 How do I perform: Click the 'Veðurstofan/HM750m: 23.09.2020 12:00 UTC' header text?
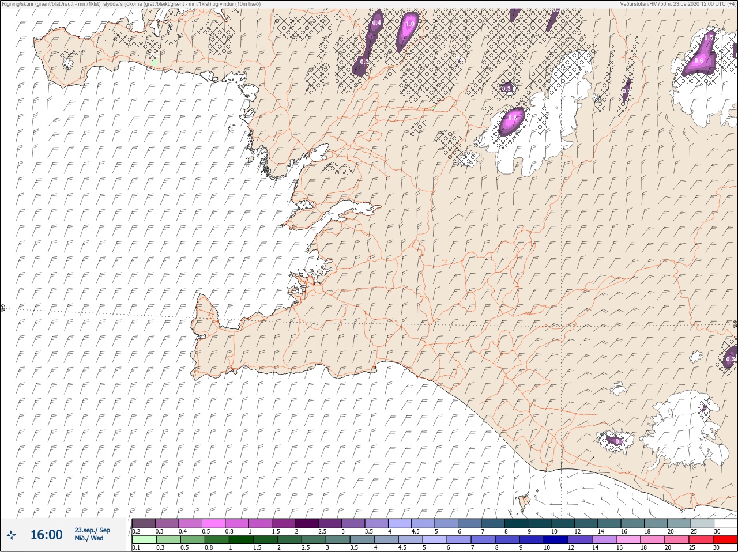[678, 3]
